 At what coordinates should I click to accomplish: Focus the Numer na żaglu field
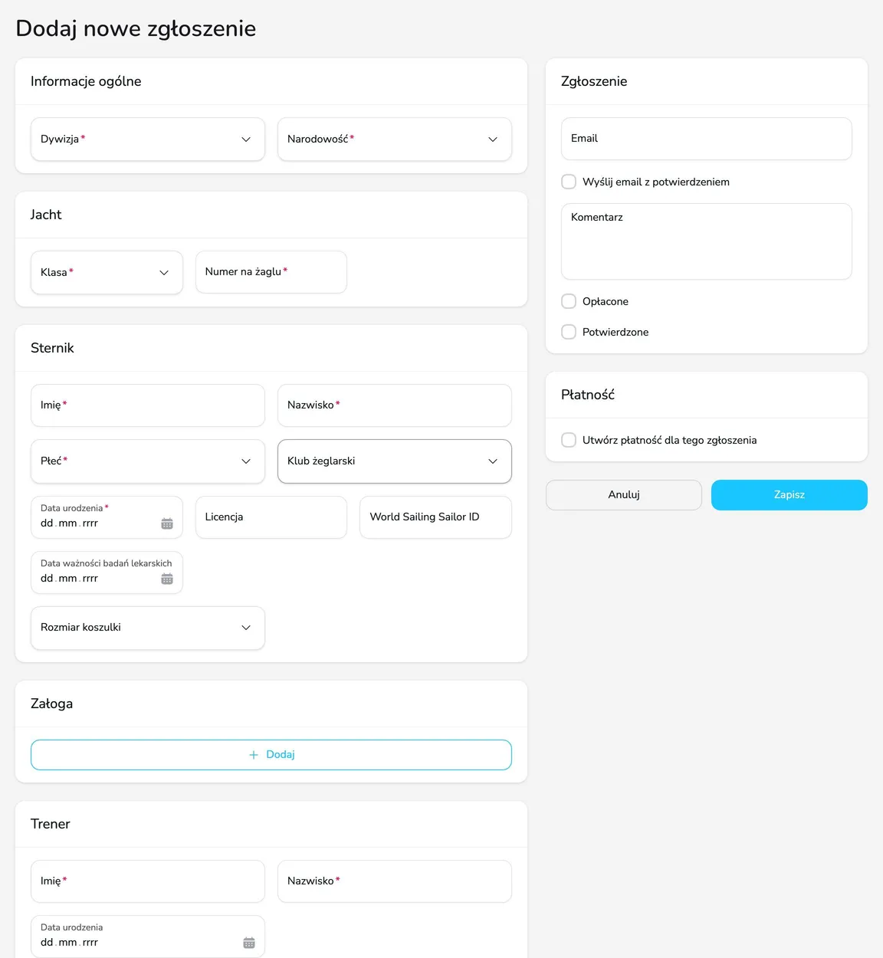271,272
